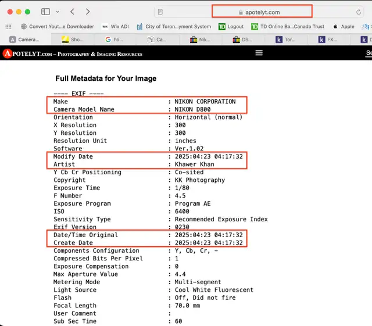Click the NIKON CORPORATION make value

click(205, 102)
